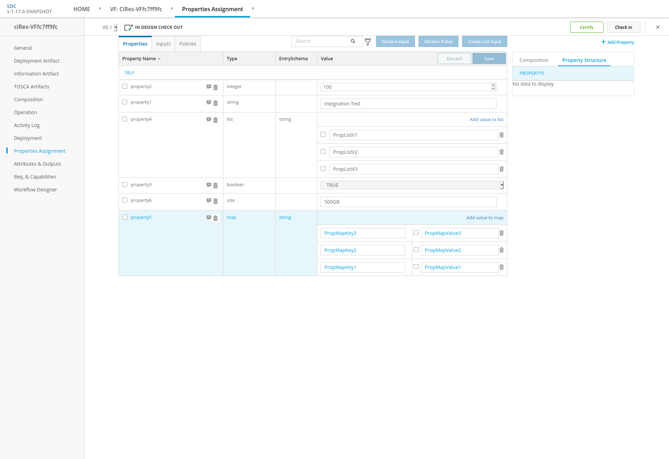Image resolution: width=669 pixels, height=459 pixels.
Task: Remove PropListV2 list item
Action: 501,152
